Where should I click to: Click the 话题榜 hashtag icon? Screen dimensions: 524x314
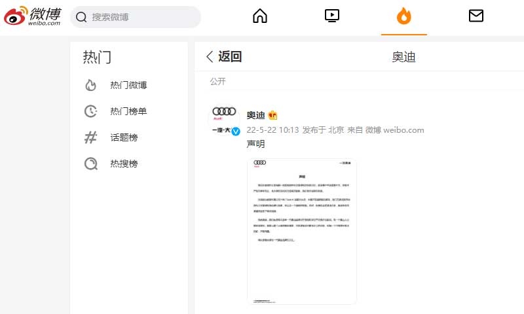pos(90,137)
